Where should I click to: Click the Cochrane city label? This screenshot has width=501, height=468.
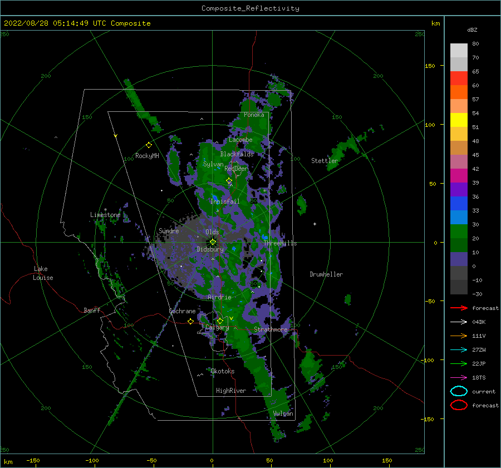tap(182, 311)
